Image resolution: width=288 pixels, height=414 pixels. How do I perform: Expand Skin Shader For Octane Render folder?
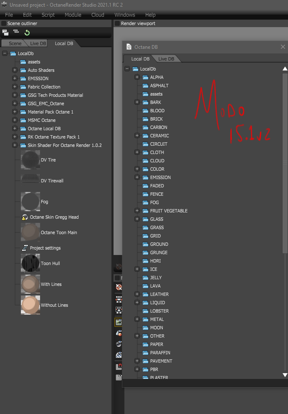pyautogui.click(x=15, y=145)
